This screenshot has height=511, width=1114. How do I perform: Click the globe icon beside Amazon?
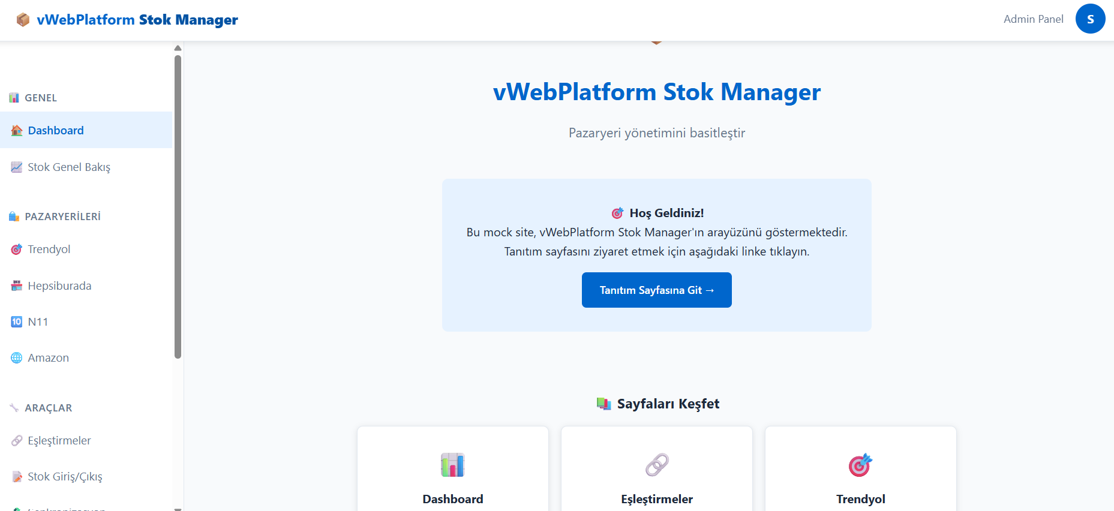click(17, 358)
